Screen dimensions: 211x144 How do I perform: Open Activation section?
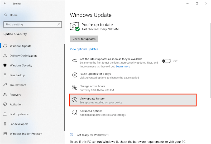click(x=16, y=104)
